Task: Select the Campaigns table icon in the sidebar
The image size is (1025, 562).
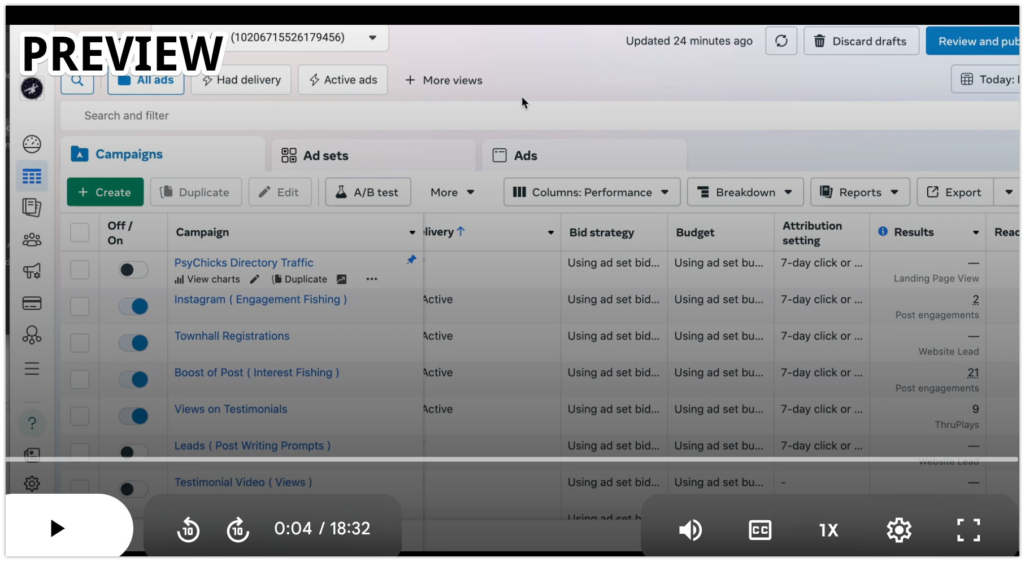Action: (32, 177)
